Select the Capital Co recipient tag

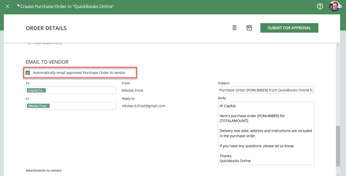pos(36,90)
